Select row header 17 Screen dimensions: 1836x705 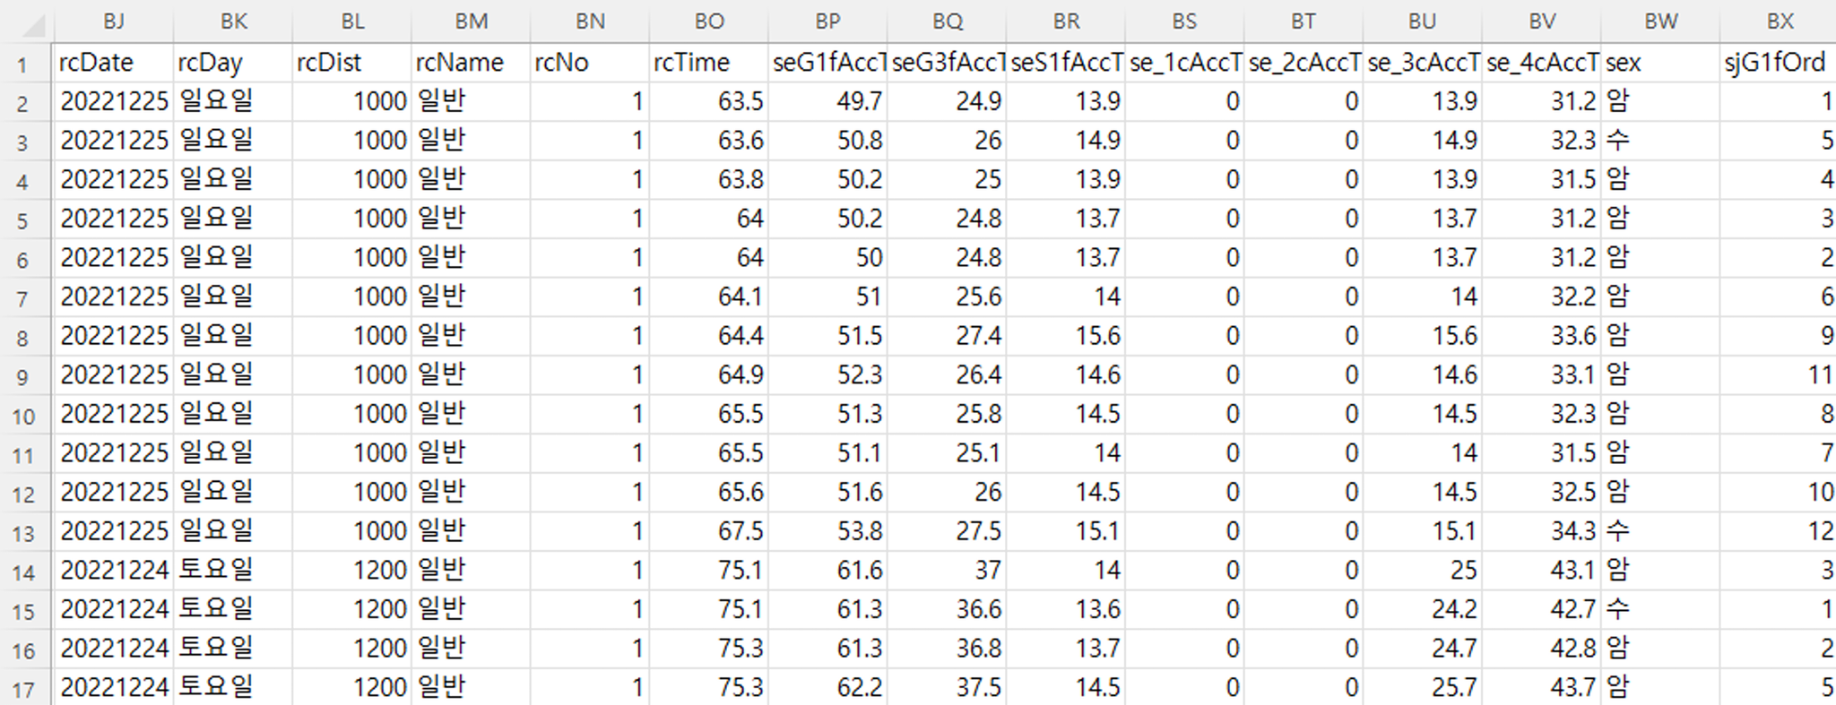click(x=24, y=688)
